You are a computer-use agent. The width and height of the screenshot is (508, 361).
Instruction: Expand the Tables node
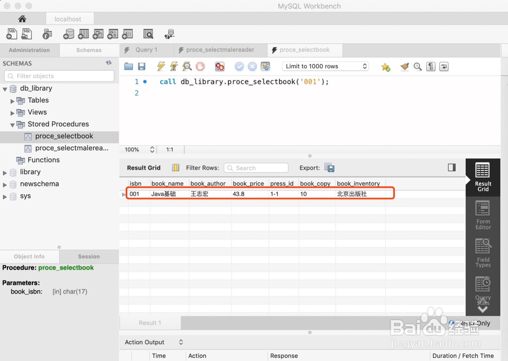pos(12,101)
